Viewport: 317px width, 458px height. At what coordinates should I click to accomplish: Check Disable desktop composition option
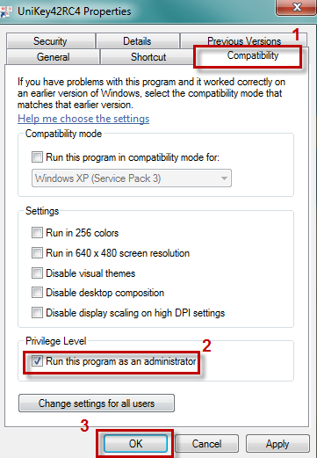[x=37, y=293]
